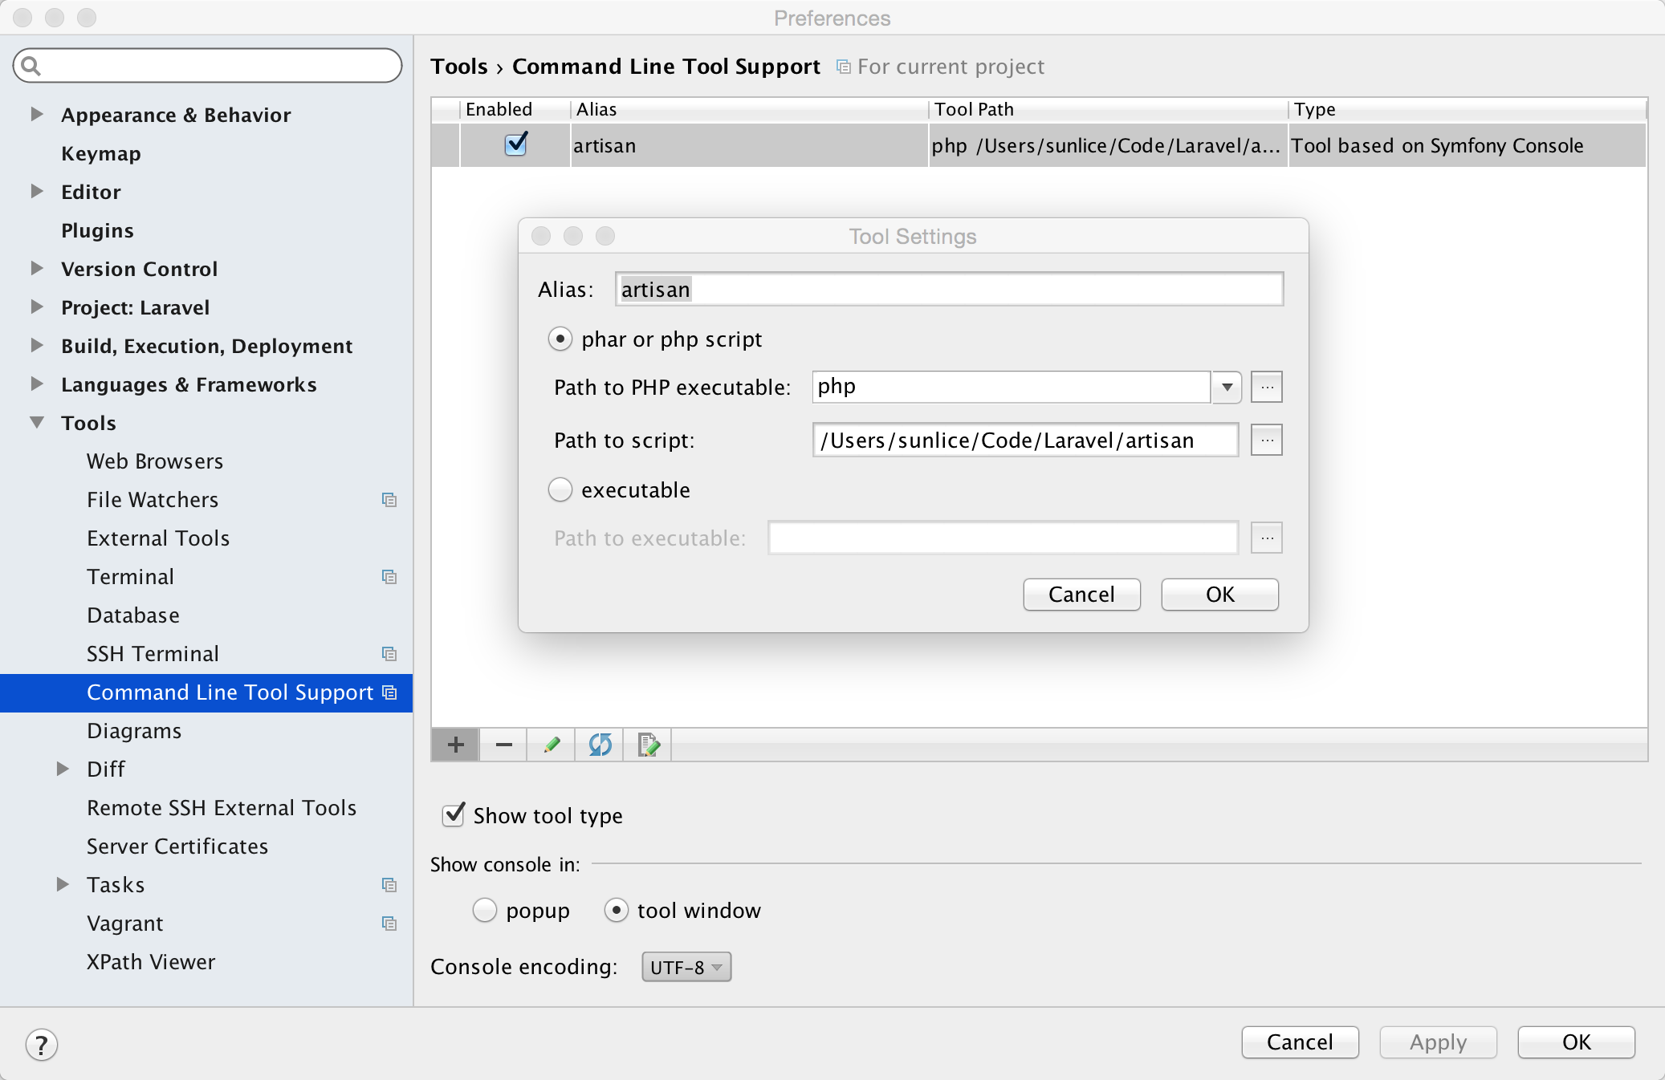This screenshot has width=1665, height=1080.
Task: Click the Console encoding UTF-8 dropdown
Action: click(682, 967)
